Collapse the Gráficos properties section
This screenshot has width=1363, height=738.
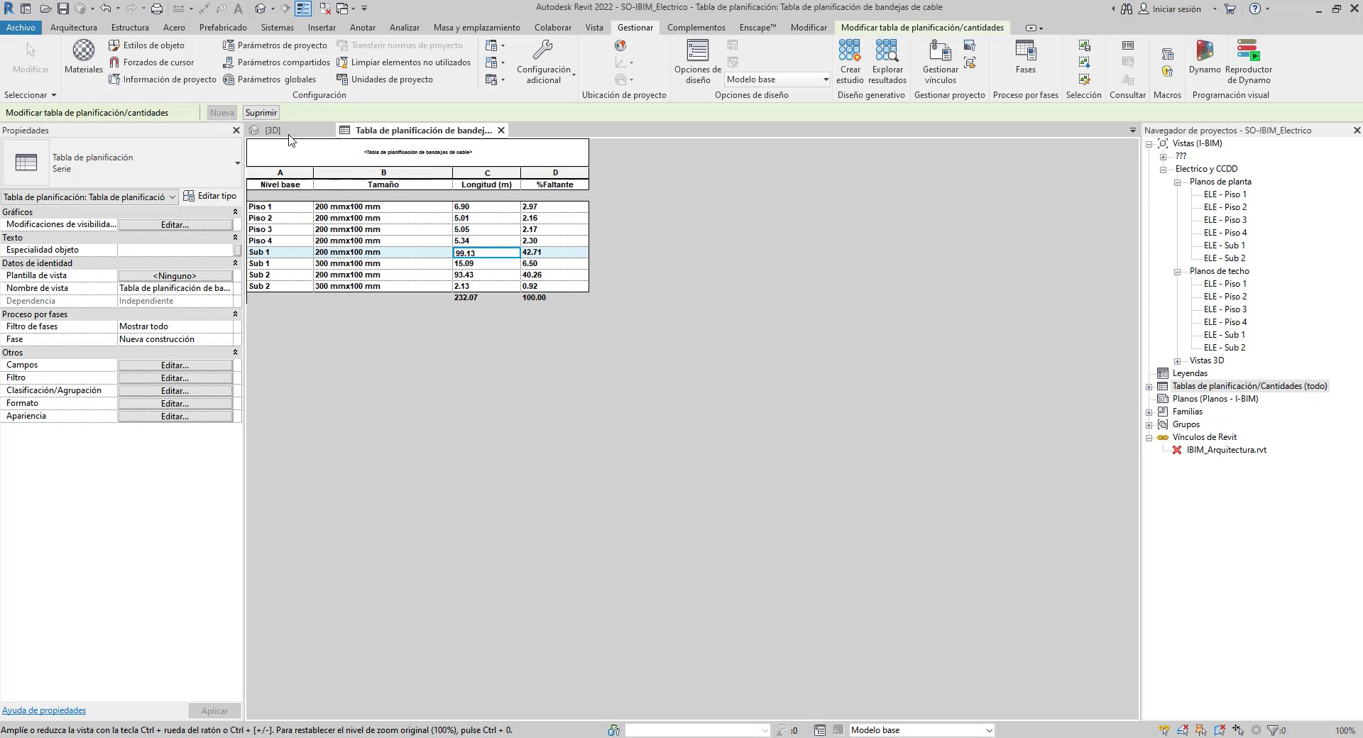pyautogui.click(x=235, y=212)
